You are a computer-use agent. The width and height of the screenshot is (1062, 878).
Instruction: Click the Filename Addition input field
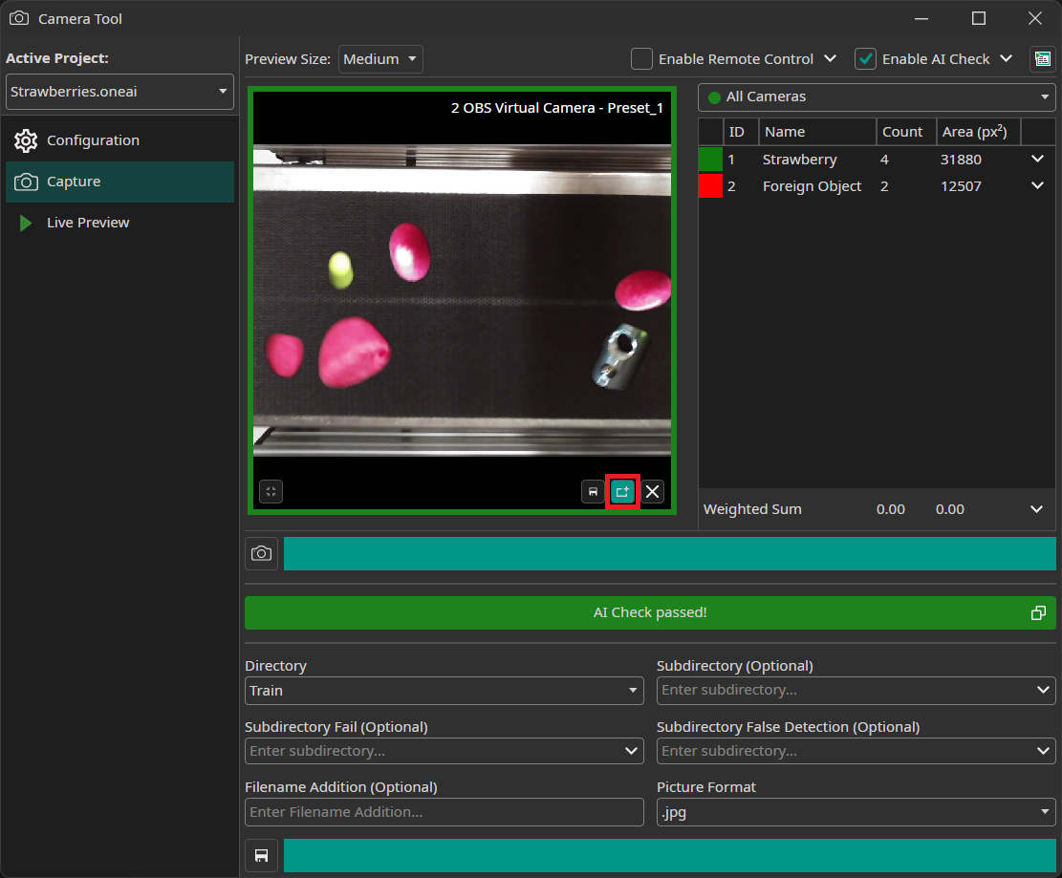(444, 812)
